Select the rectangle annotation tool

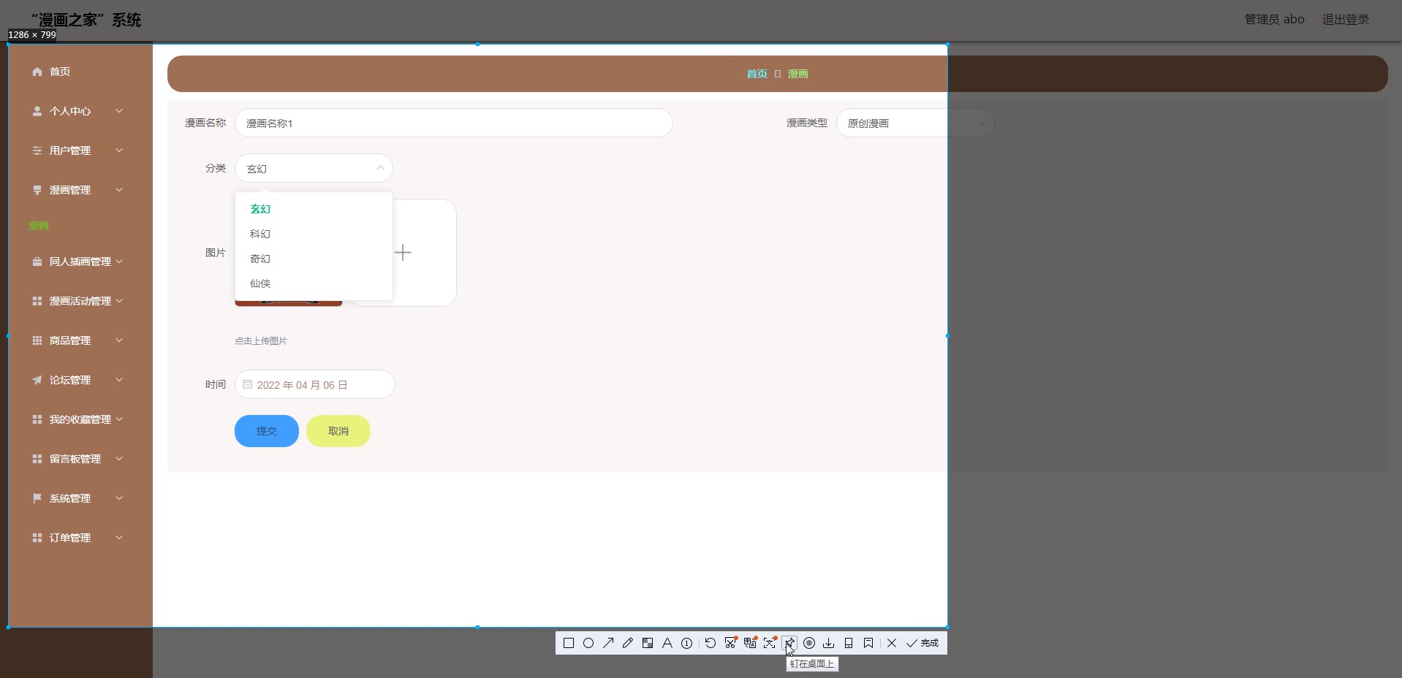pyautogui.click(x=569, y=643)
